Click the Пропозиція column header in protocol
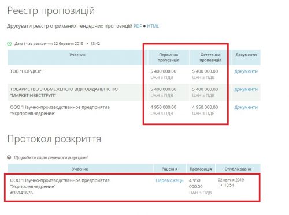 201,169
